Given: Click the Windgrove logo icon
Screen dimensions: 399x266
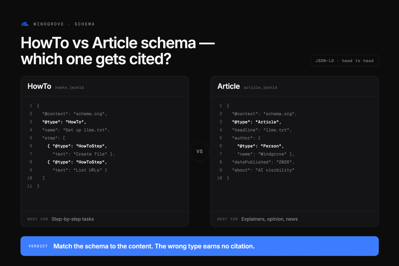Looking at the screenshot, I should [x=25, y=24].
